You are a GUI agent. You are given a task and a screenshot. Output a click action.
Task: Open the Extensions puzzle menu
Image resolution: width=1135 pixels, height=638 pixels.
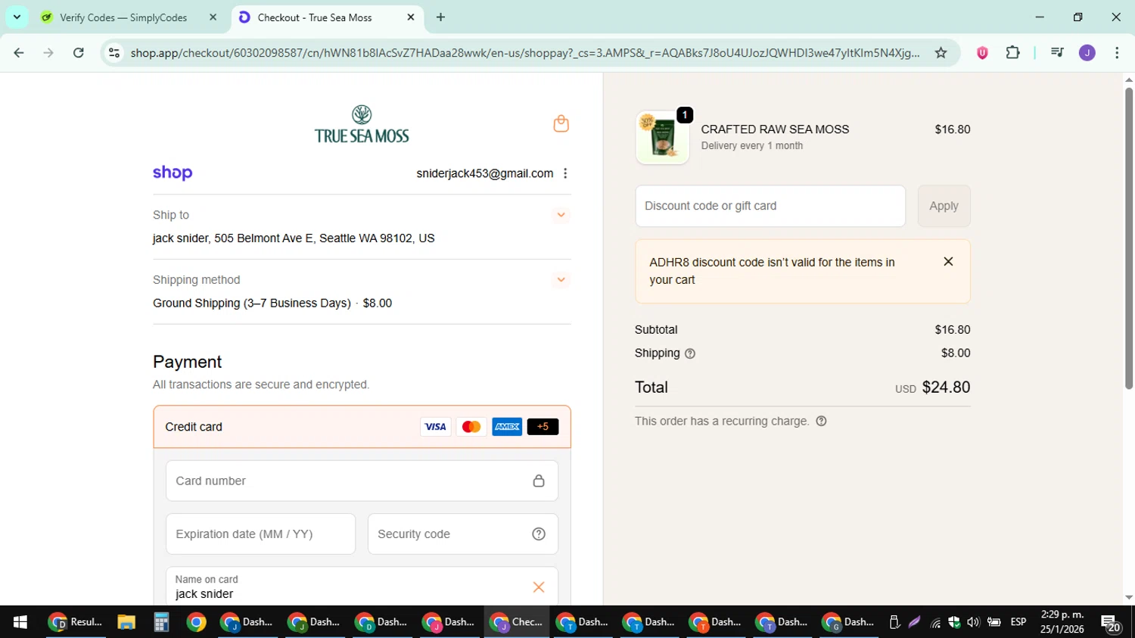1012,52
